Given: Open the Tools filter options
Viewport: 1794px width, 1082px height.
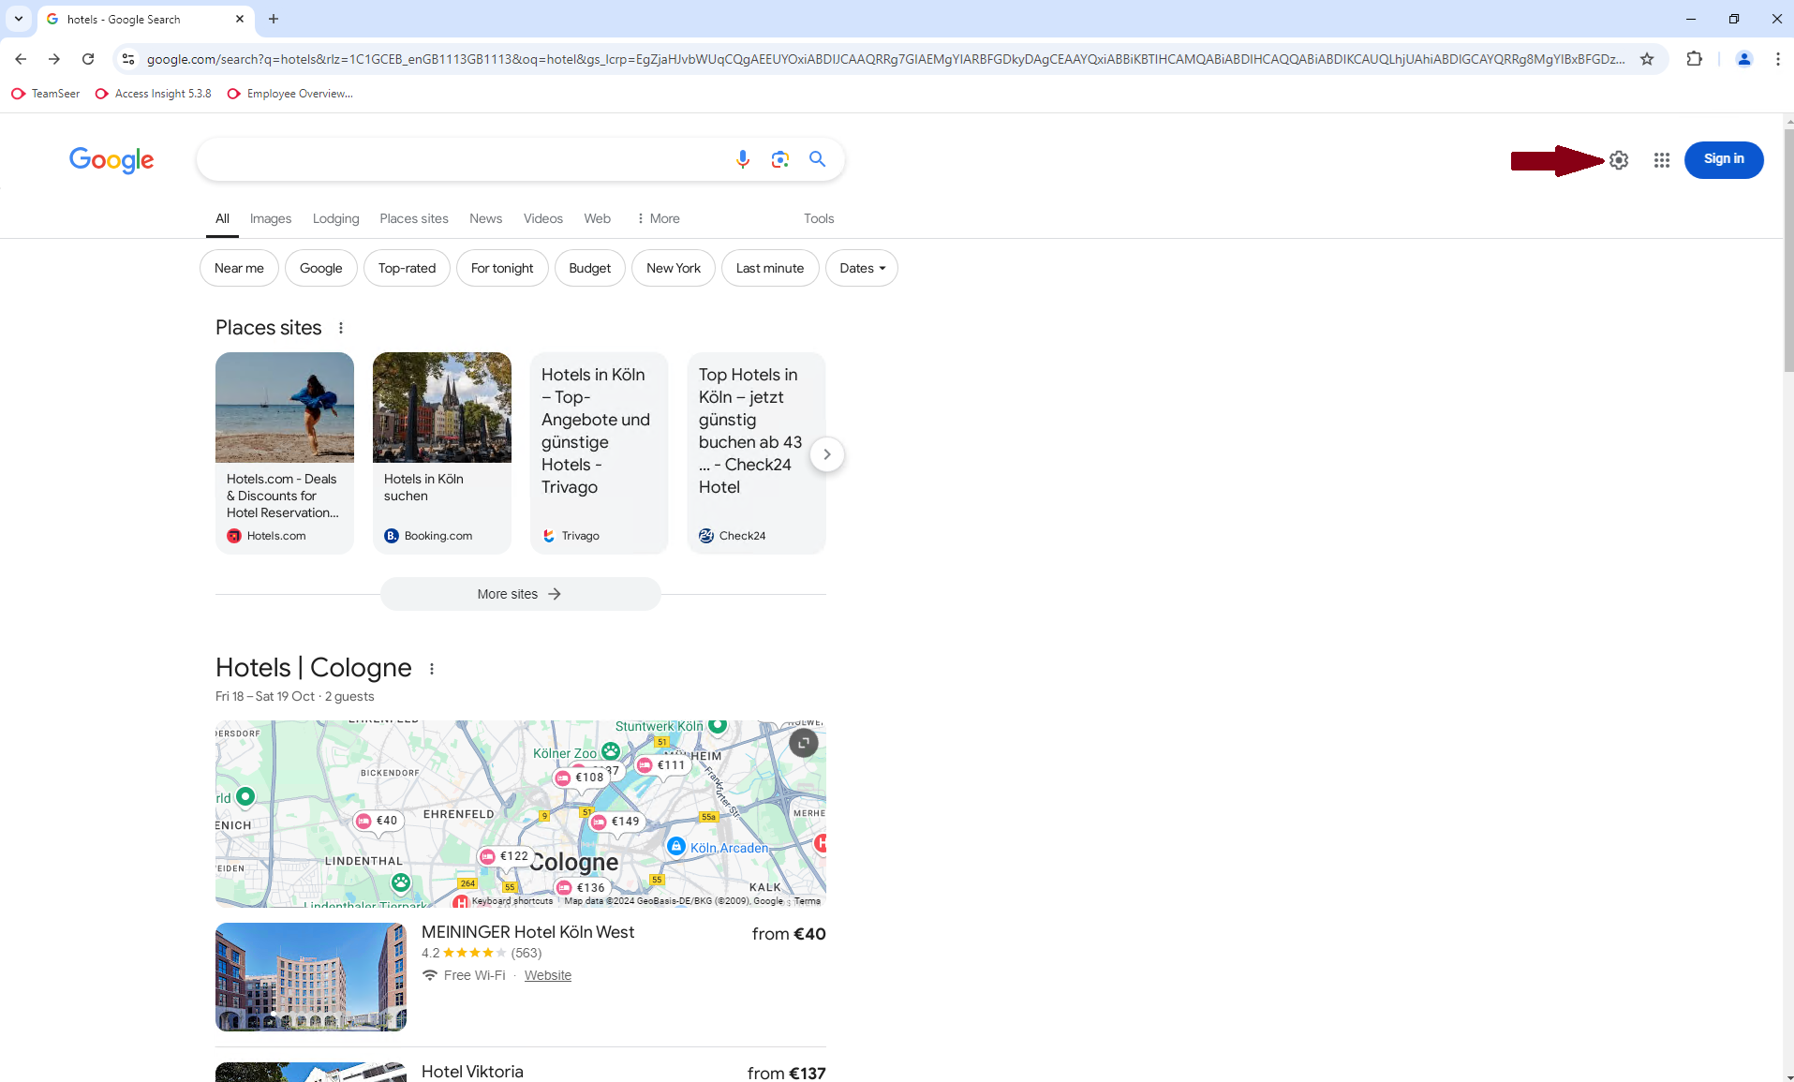Looking at the screenshot, I should point(819,218).
